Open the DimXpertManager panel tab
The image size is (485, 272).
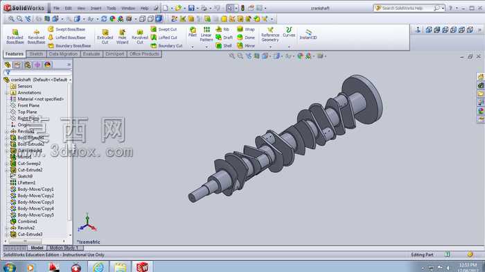point(37,65)
